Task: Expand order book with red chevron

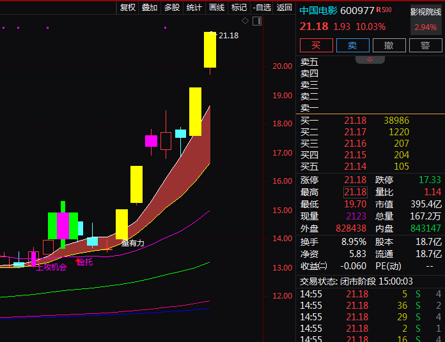Action: click(370, 59)
